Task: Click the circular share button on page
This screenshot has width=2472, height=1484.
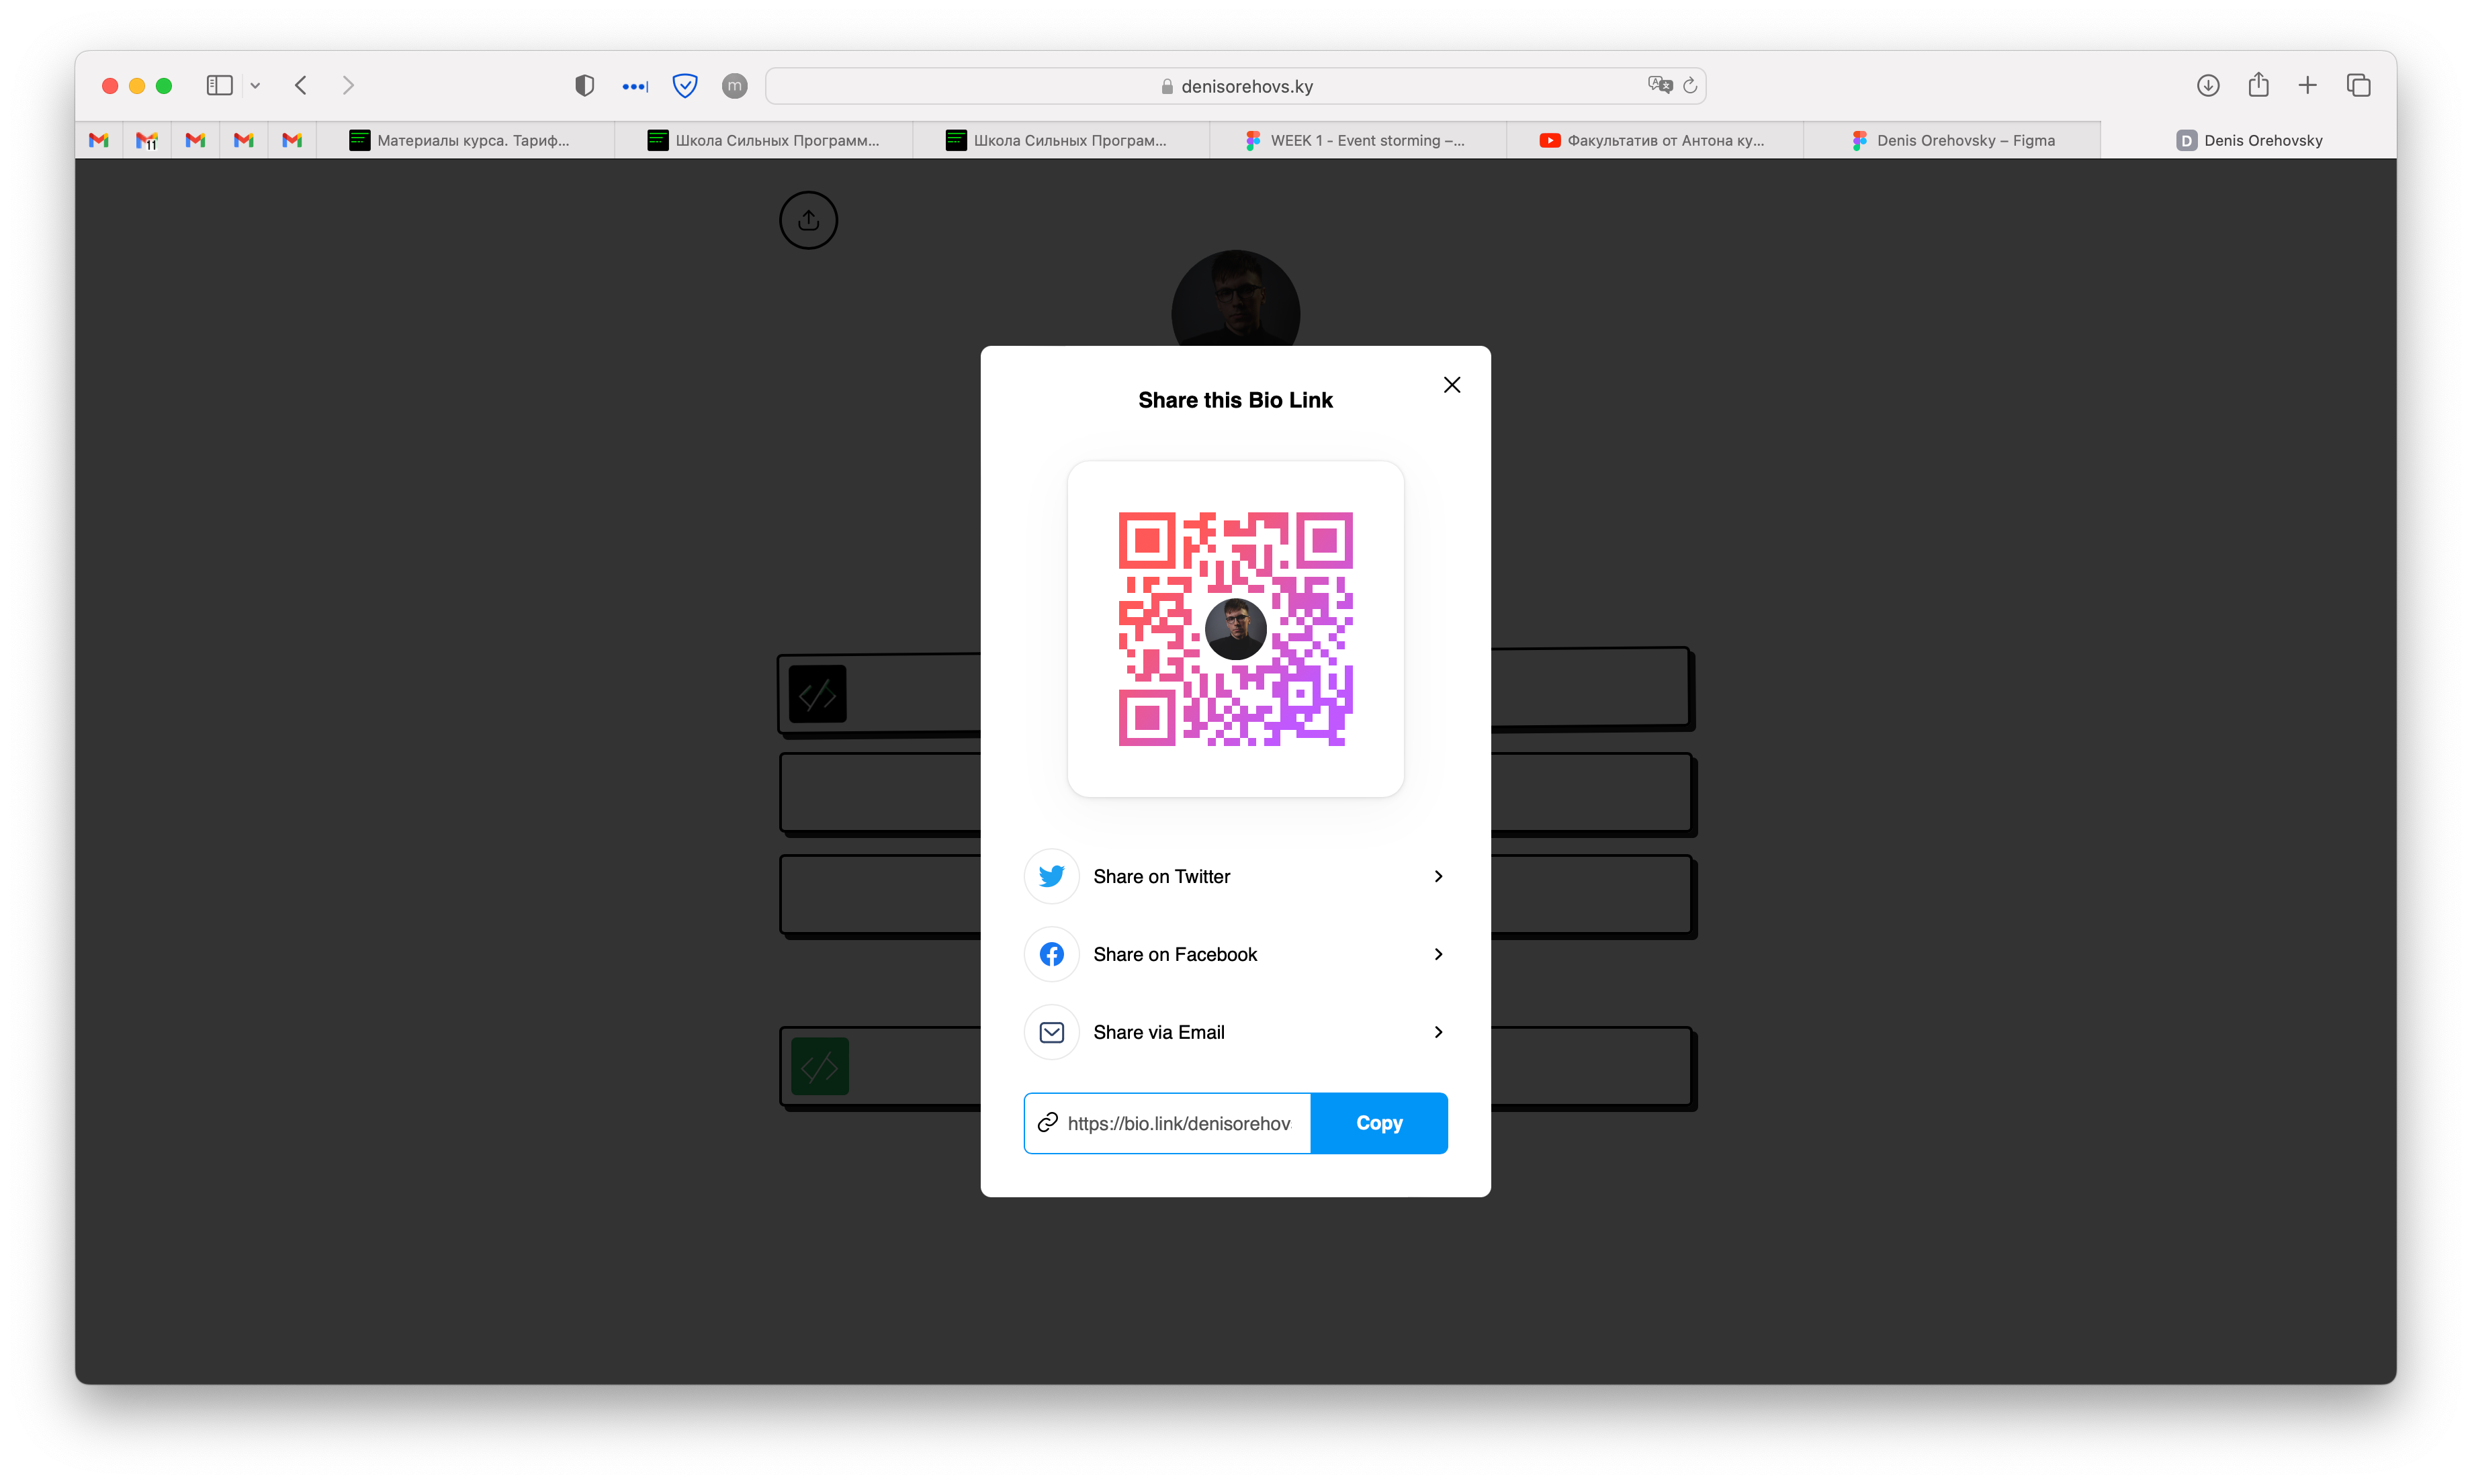Action: (x=808, y=220)
